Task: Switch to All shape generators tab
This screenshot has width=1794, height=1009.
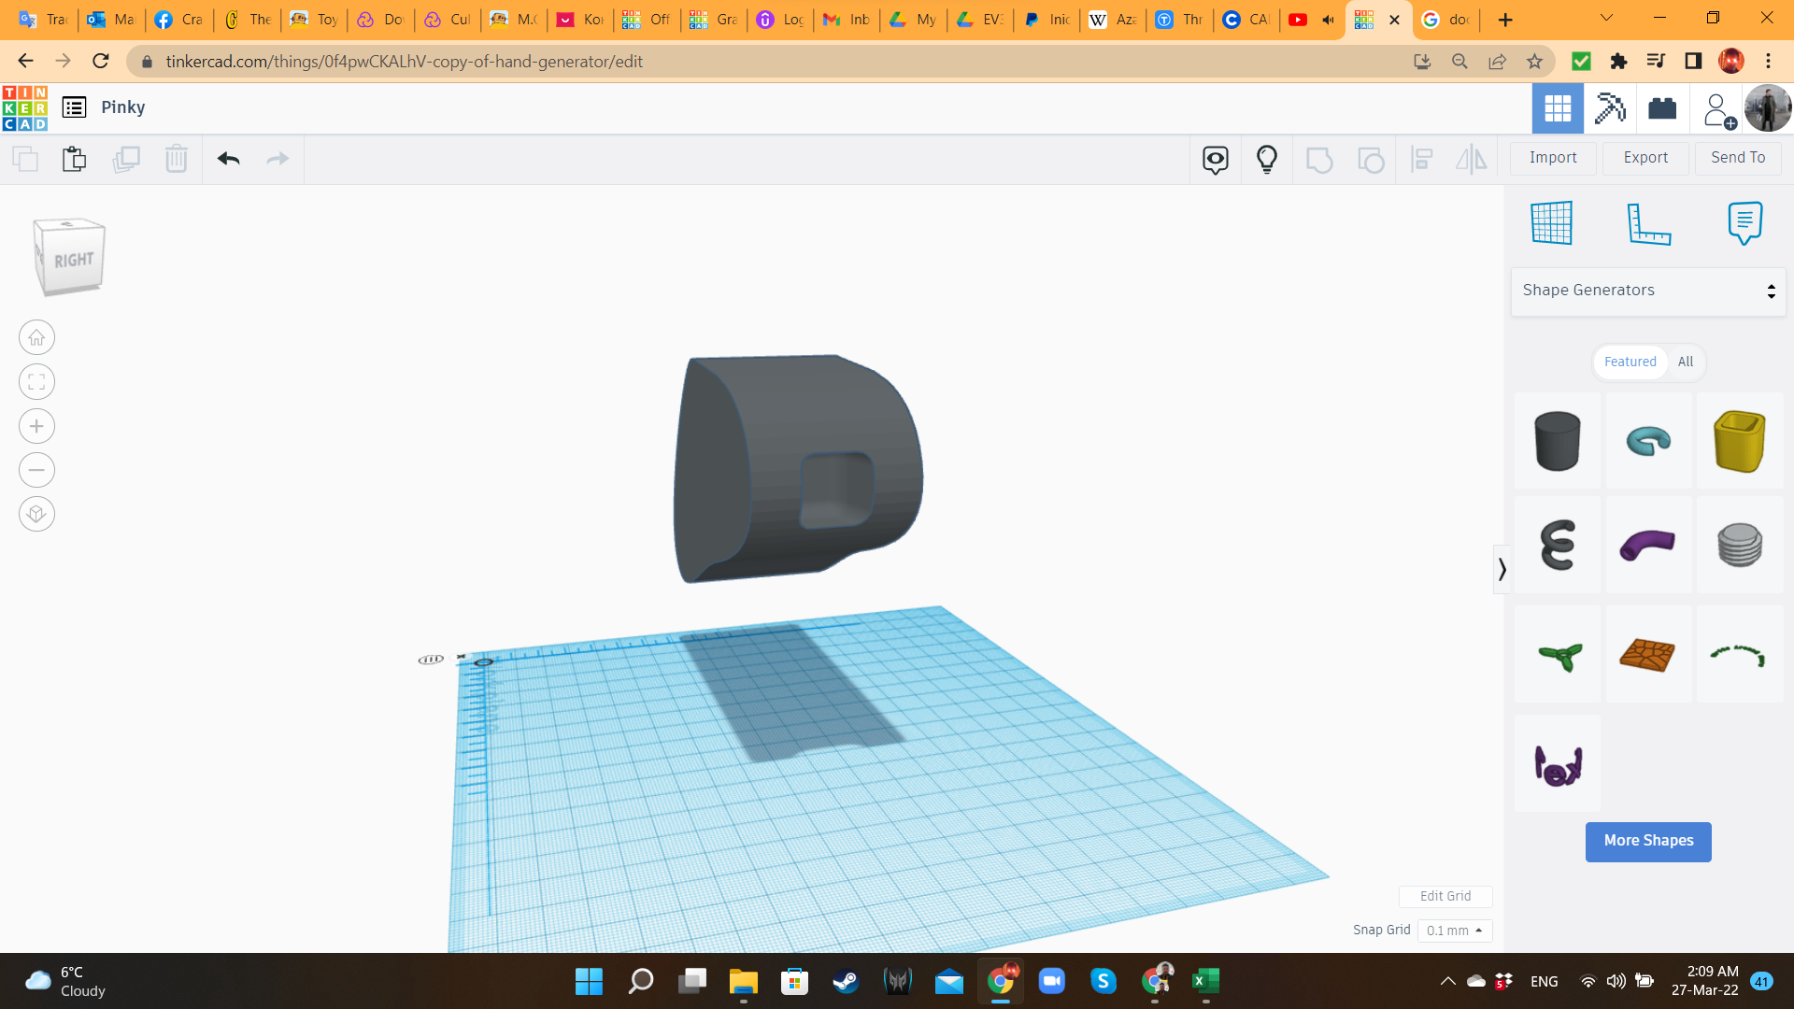Action: tap(1686, 362)
